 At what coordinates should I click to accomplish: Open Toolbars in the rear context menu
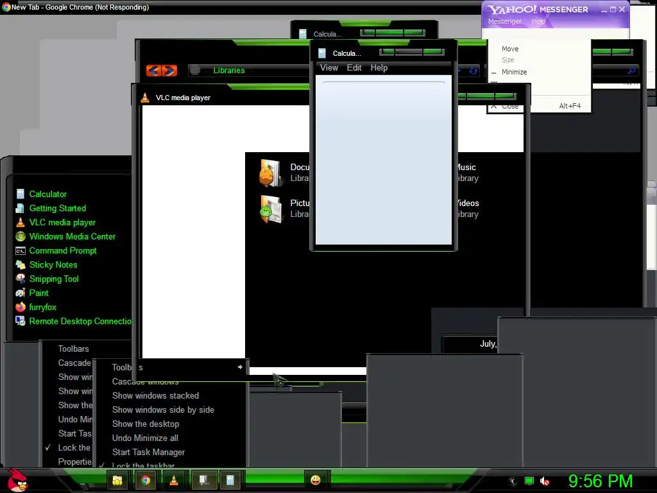click(x=73, y=349)
